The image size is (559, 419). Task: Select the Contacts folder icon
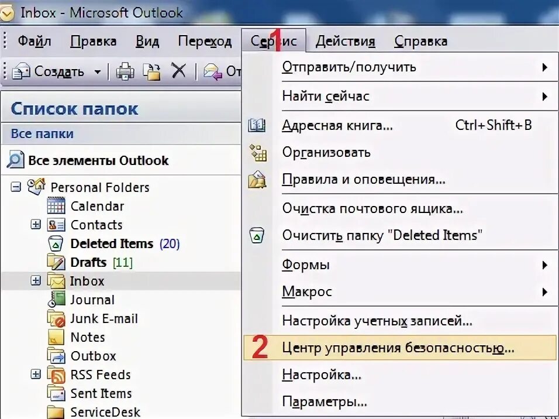pos(56,225)
